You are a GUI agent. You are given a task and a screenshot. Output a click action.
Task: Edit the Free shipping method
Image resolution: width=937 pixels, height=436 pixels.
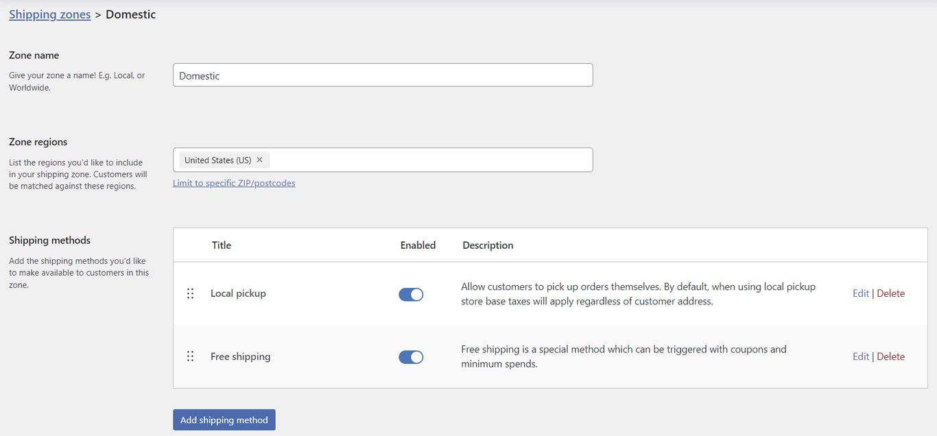coord(860,356)
